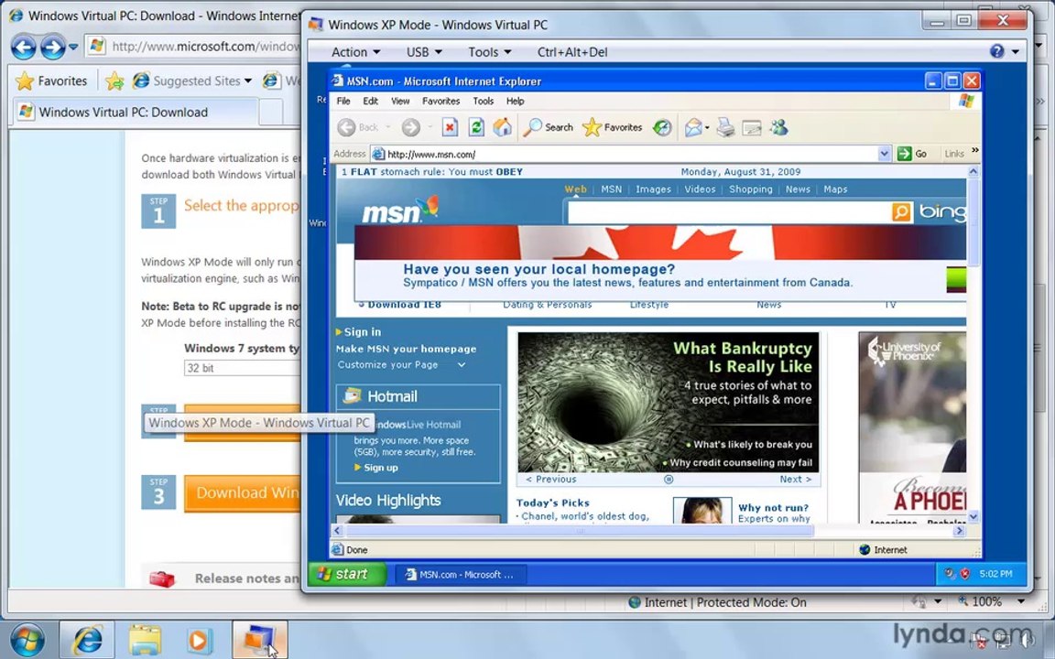Select the Shopping search category on MSN
Screen dimensions: 1055x659
pos(751,189)
